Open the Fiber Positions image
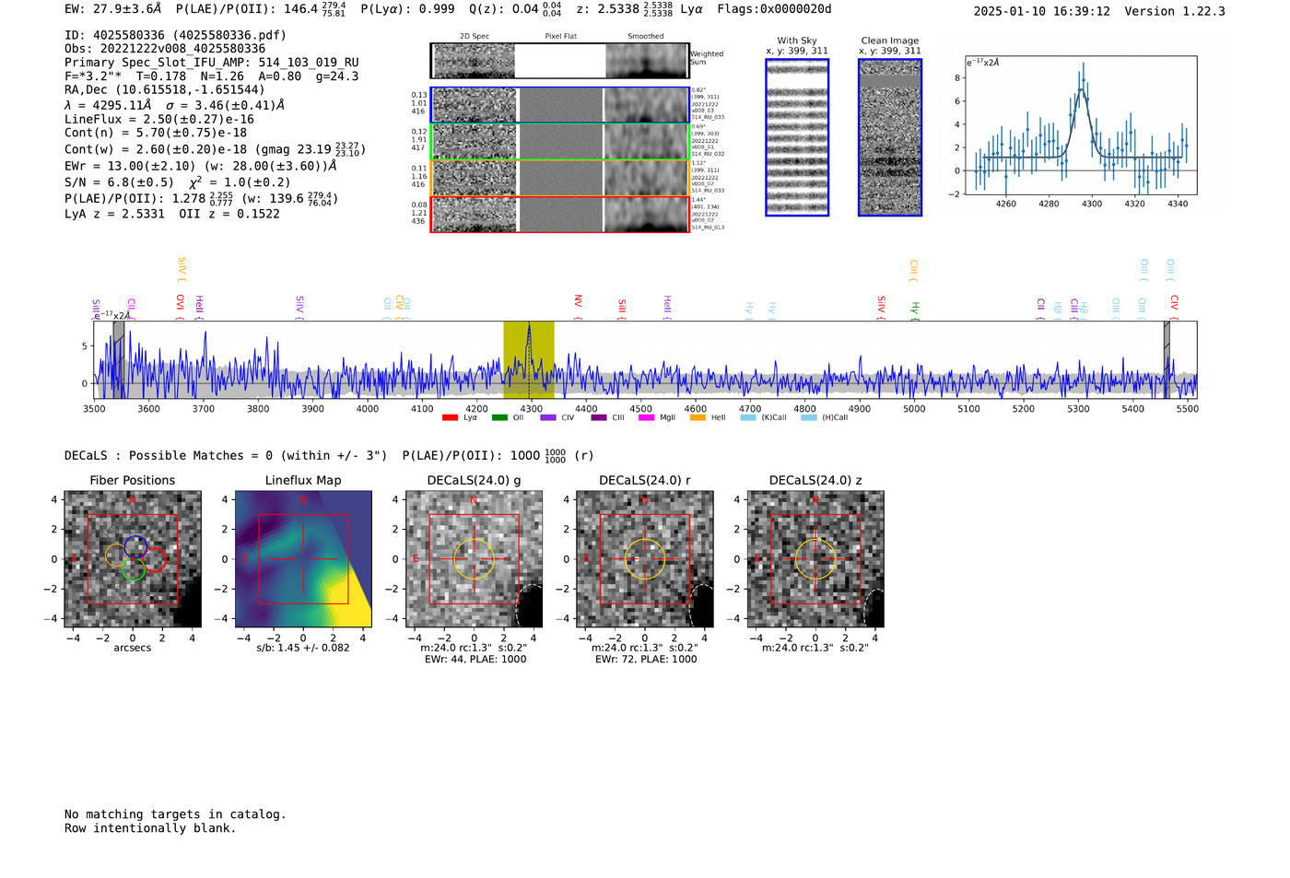This screenshot has width=1290, height=878. pyautogui.click(x=133, y=559)
